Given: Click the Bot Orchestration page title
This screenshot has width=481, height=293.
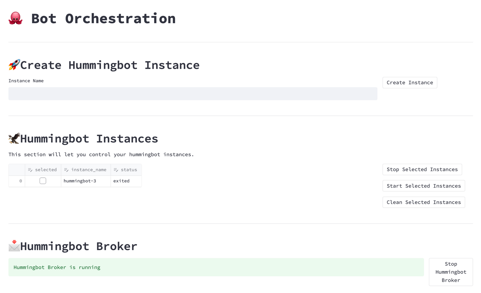Looking at the screenshot, I should [103, 19].
